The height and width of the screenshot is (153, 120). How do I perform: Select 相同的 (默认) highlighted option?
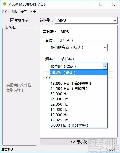pyautogui.click(x=78, y=73)
